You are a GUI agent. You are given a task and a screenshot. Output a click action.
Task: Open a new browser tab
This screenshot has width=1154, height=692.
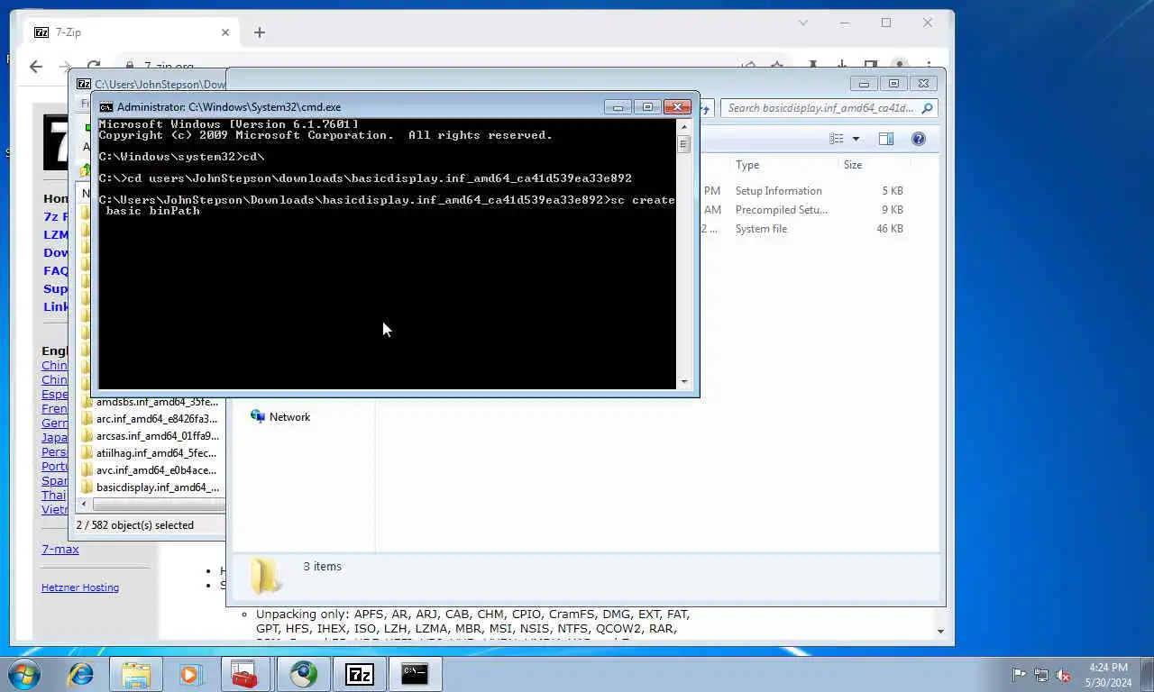click(x=260, y=32)
